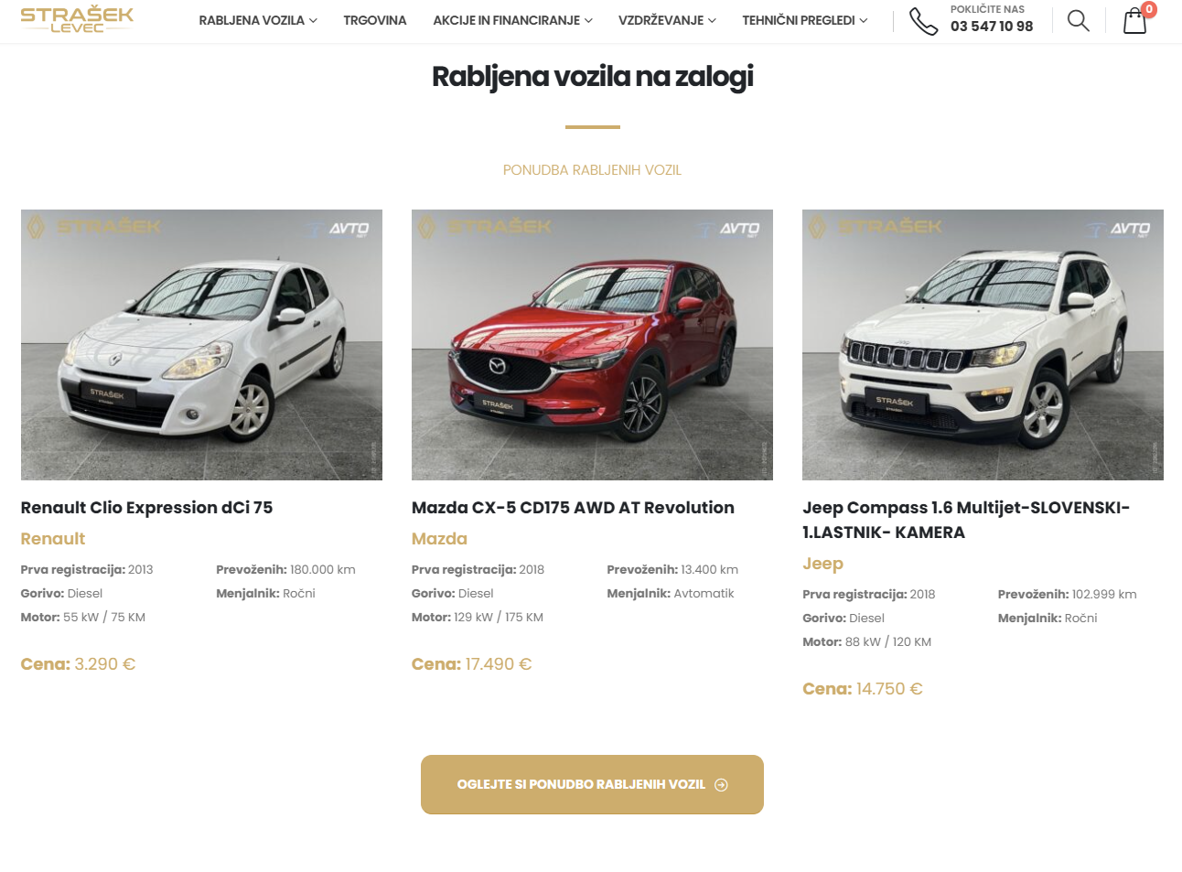Open the Trgovina menu item
The height and width of the screenshot is (872, 1182).
pos(375,20)
